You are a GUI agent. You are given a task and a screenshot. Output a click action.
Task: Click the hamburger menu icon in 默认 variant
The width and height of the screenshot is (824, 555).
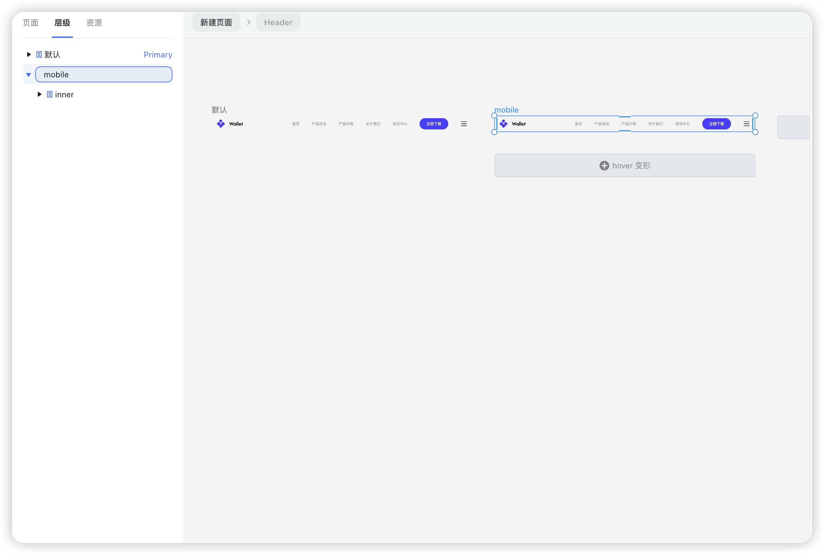tap(464, 124)
